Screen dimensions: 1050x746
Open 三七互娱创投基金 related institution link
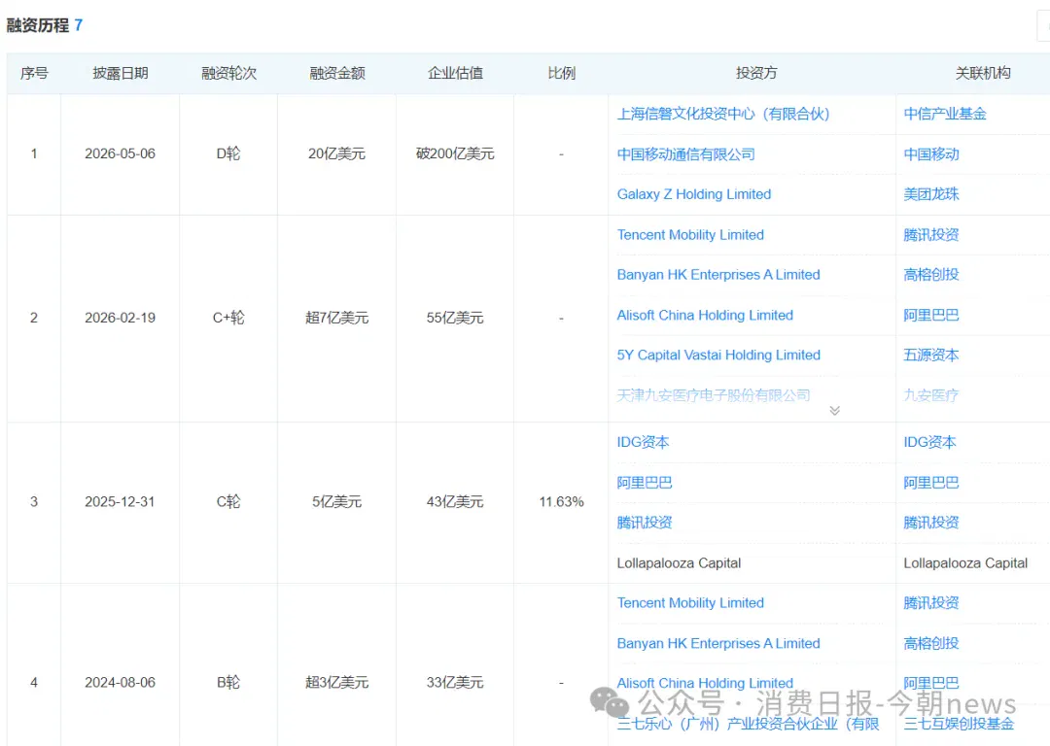pyautogui.click(x=959, y=724)
